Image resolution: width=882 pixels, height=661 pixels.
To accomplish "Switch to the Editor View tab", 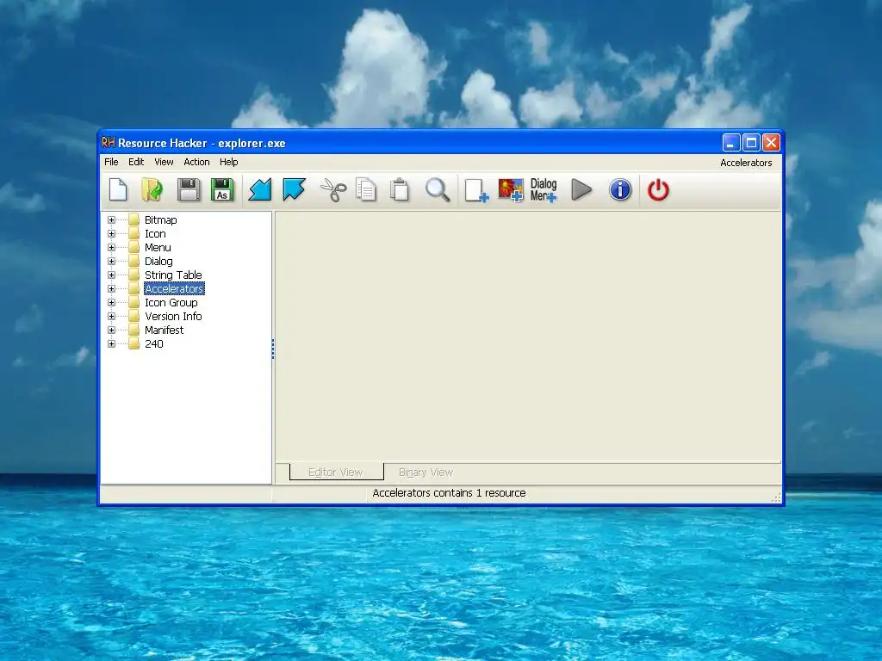I will [x=336, y=473].
